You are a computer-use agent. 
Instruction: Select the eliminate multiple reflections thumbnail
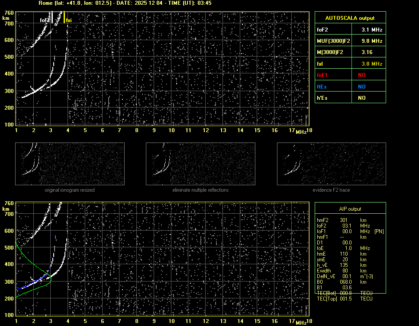[x=200, y=164]
